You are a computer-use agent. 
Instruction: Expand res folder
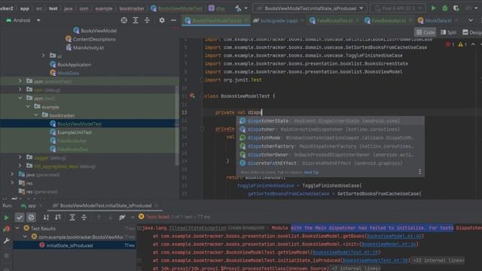(12, 183)
